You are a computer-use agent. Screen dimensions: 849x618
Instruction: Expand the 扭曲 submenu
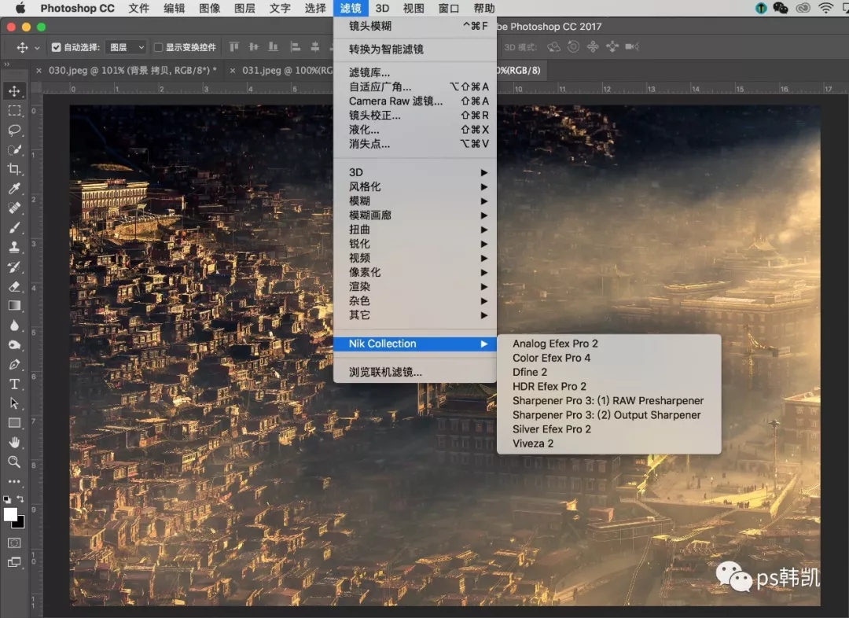tap(415, 230)
